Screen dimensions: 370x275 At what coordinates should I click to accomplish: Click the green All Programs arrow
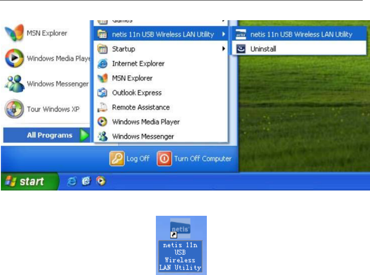coord(84,135)
